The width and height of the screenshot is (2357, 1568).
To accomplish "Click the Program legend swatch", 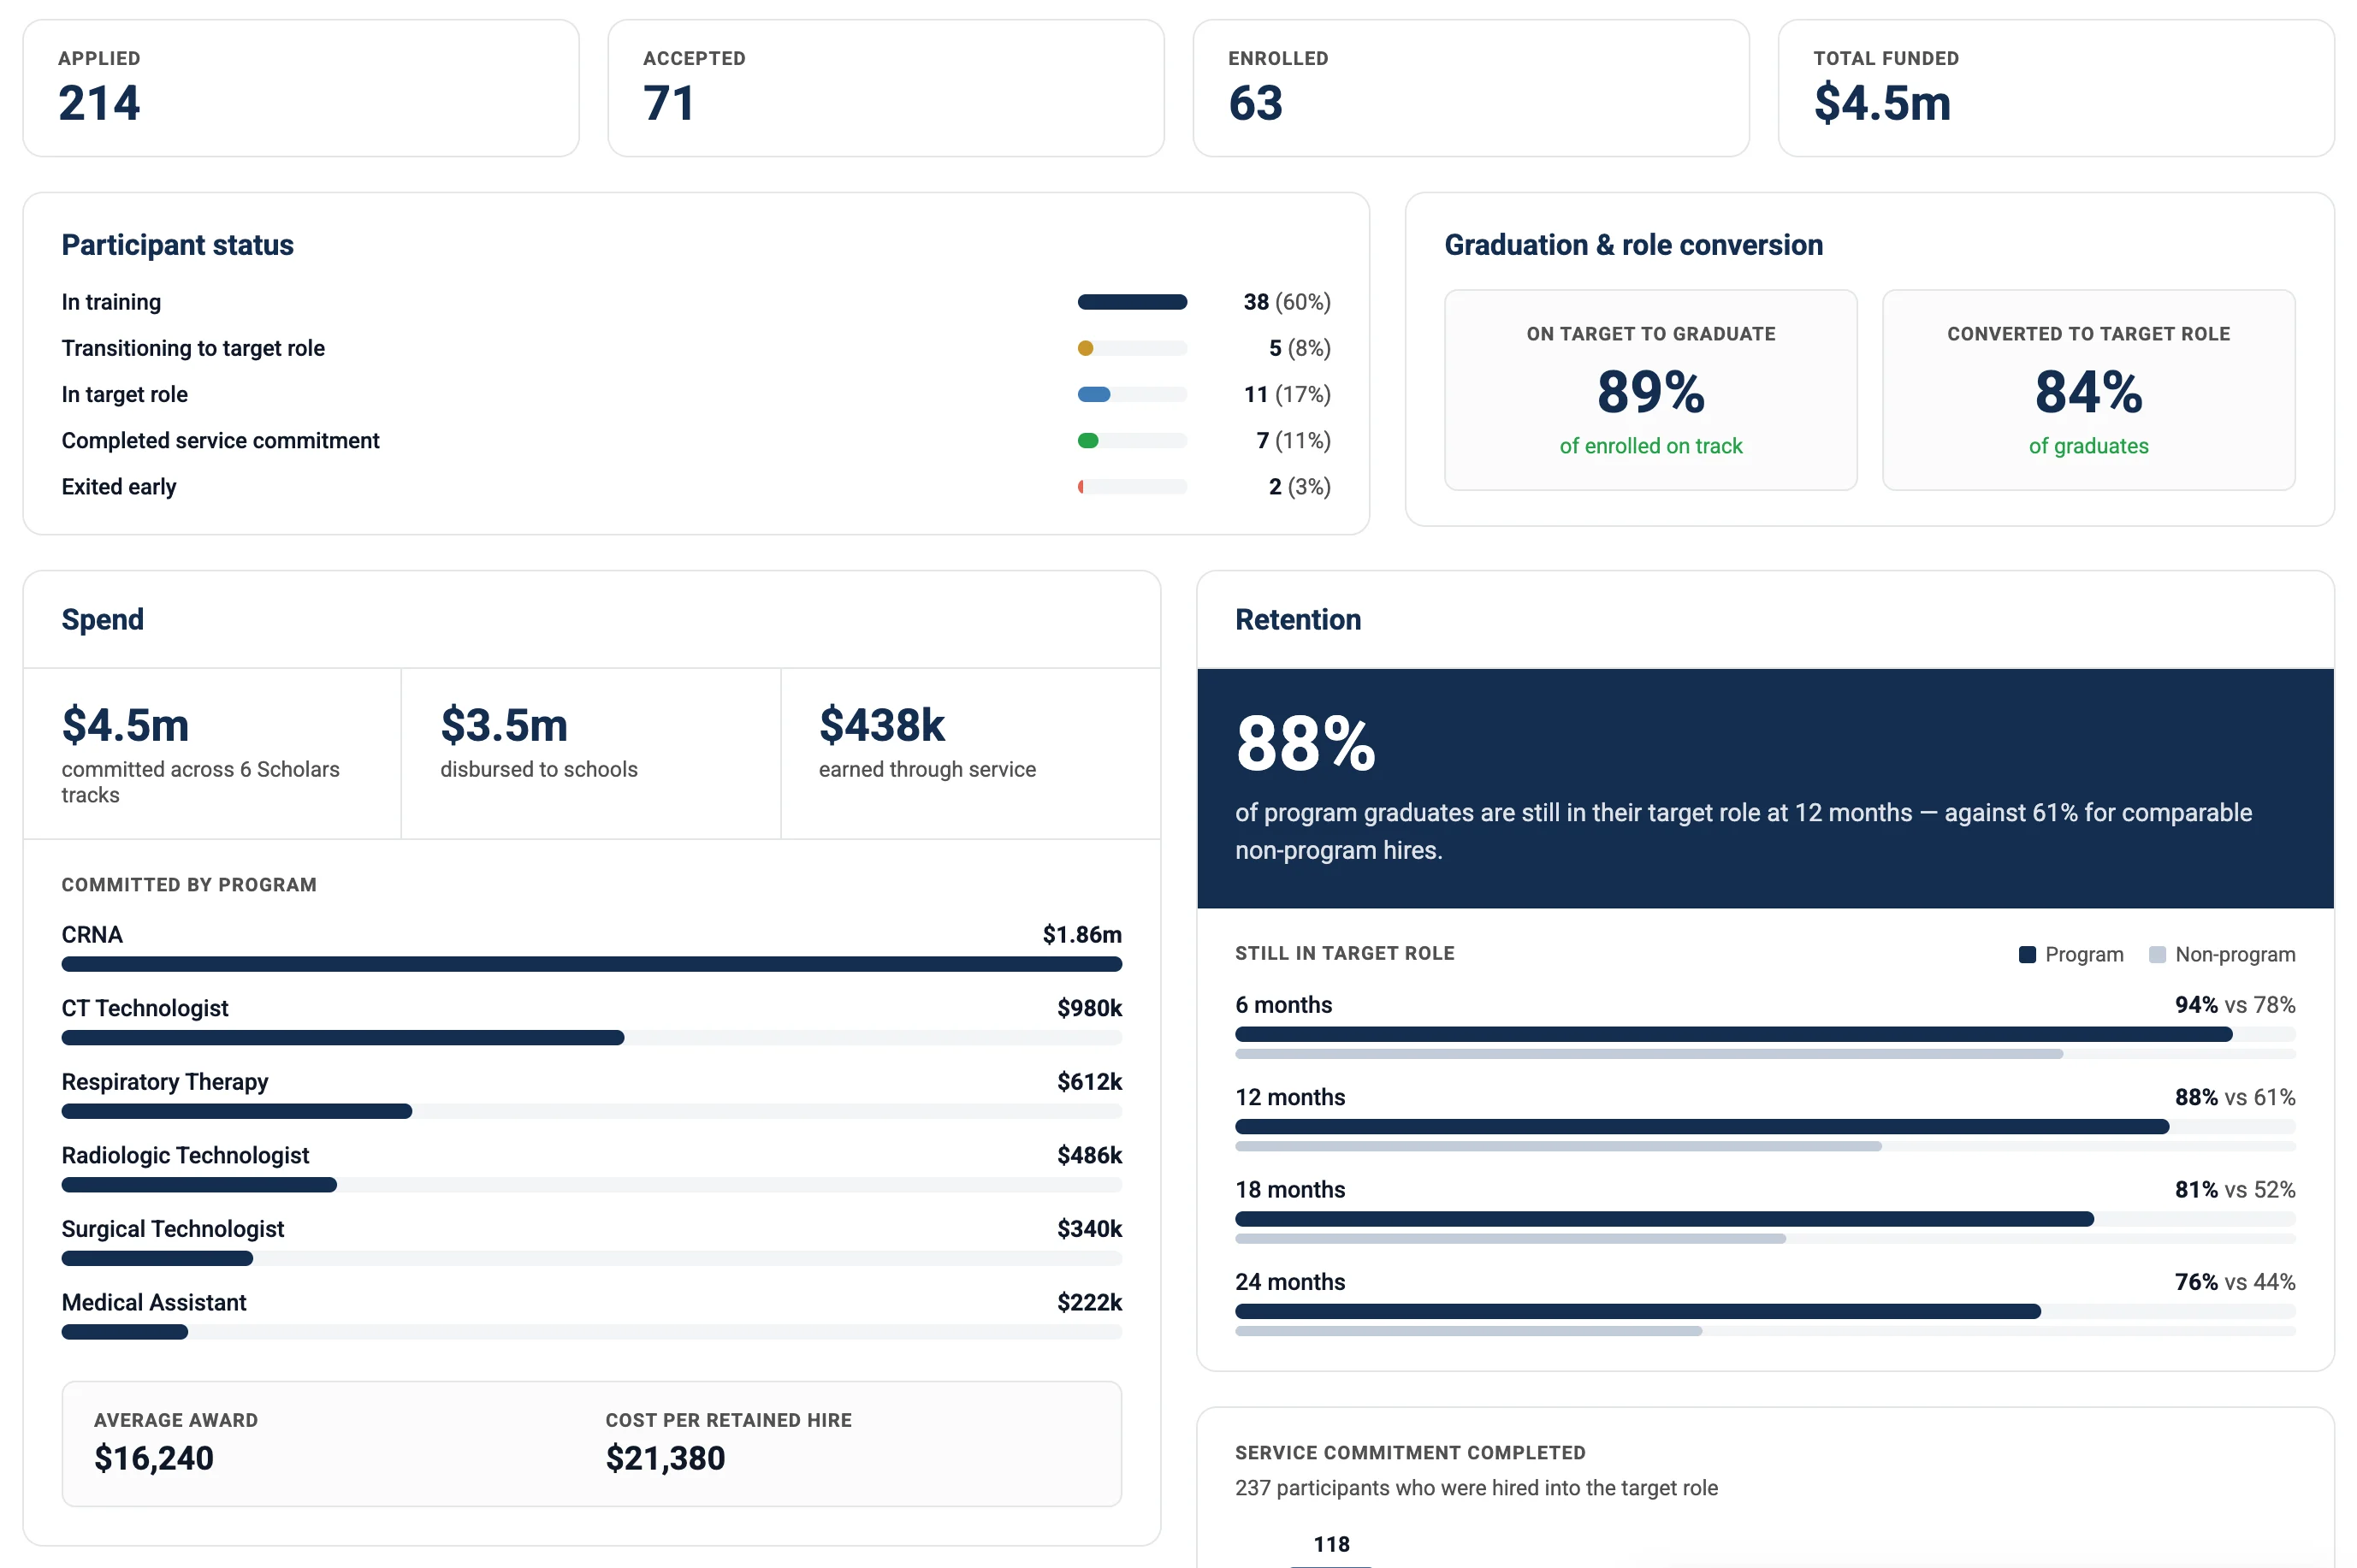I will click(2027, 954).
